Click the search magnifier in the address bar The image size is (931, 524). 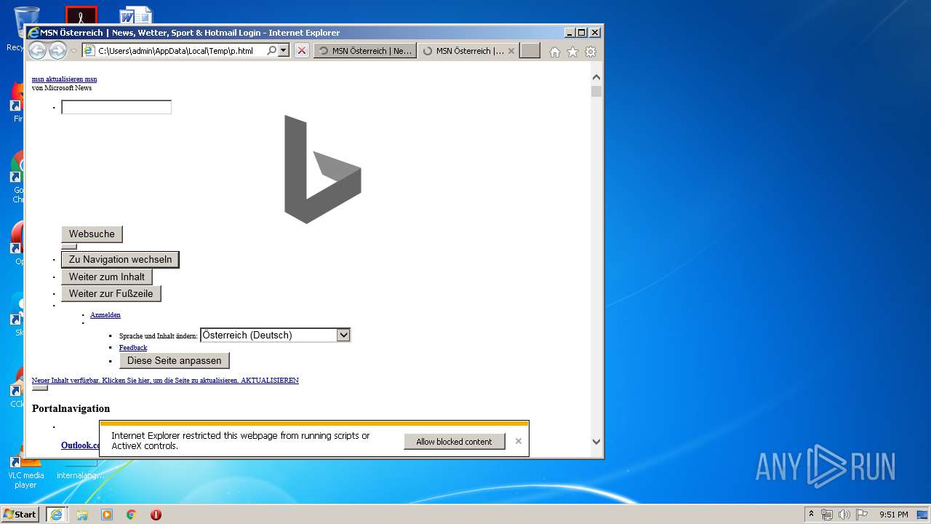tap(272, 51)
